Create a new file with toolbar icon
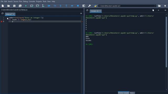Screen dimensions: 168x94 [x=3, y=6]
